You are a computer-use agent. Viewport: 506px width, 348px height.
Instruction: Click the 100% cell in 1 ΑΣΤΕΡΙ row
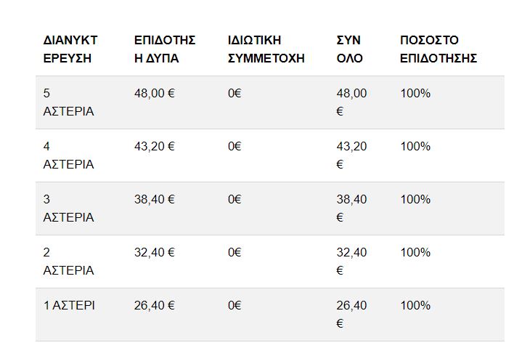pos(415,306)
